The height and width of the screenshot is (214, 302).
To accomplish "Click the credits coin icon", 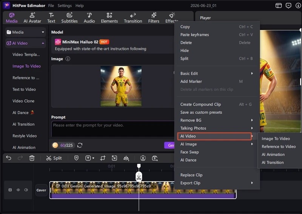I will point(55,145).
